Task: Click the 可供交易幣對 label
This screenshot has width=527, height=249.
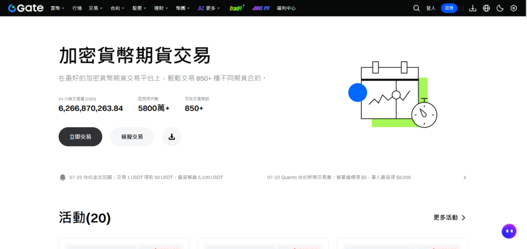Action: (x=197, y=99)
